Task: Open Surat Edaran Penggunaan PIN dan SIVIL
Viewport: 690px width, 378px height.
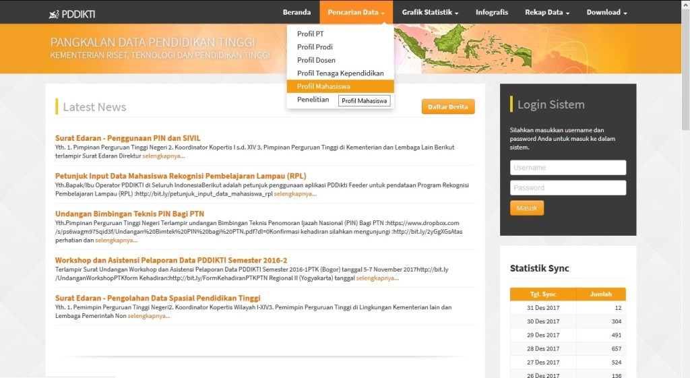Action: [x=127, y=138]
